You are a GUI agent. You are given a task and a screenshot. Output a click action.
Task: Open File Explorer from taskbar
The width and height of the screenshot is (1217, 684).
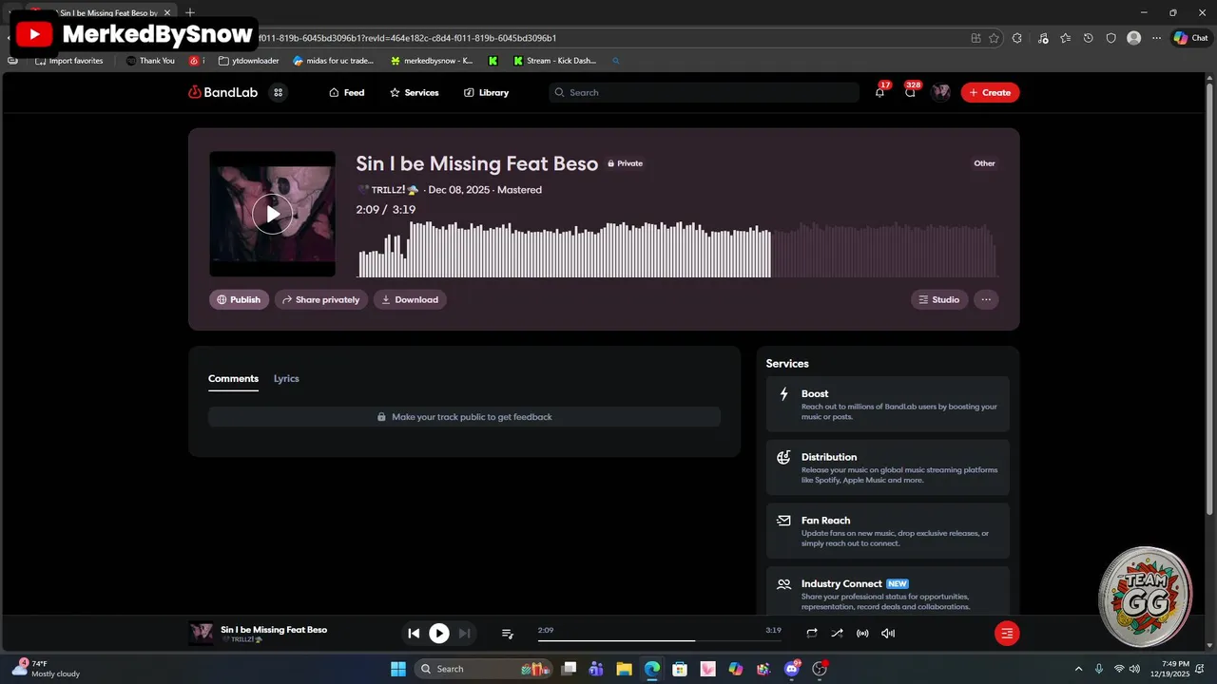(624, 669)
